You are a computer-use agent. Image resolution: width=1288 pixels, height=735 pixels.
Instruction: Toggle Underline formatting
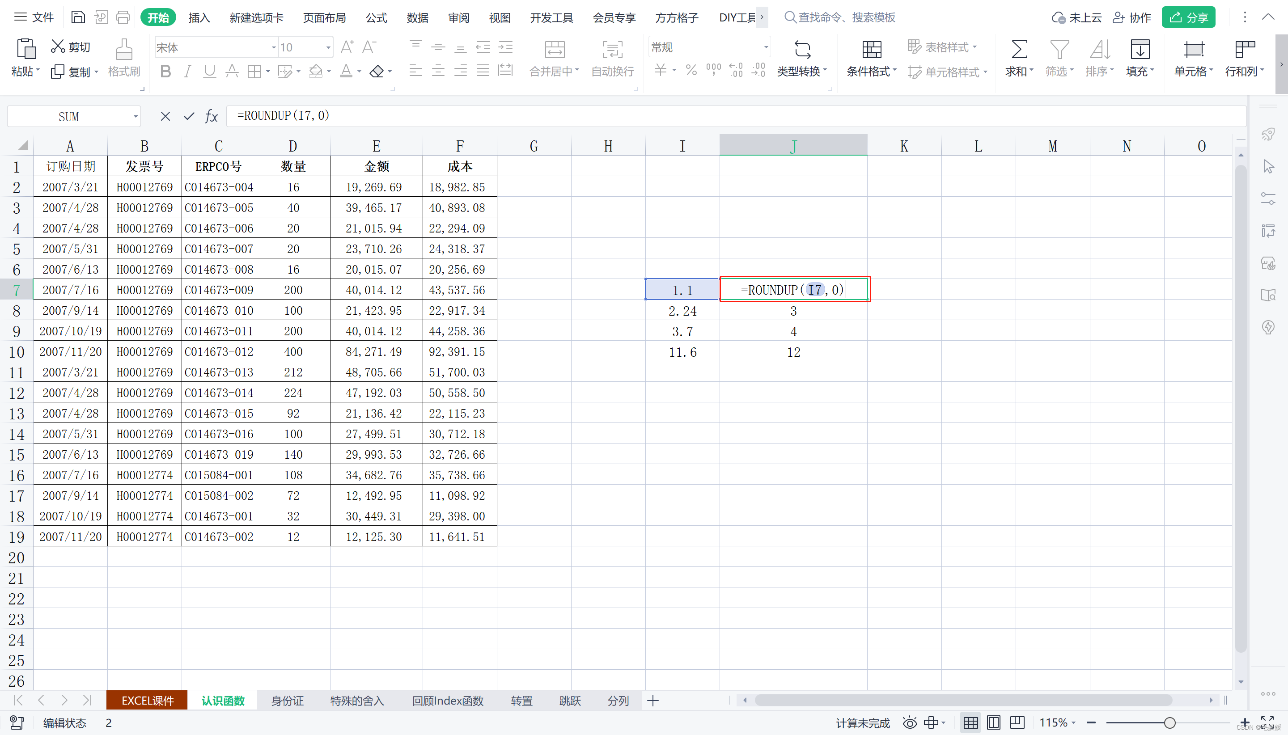210,72
